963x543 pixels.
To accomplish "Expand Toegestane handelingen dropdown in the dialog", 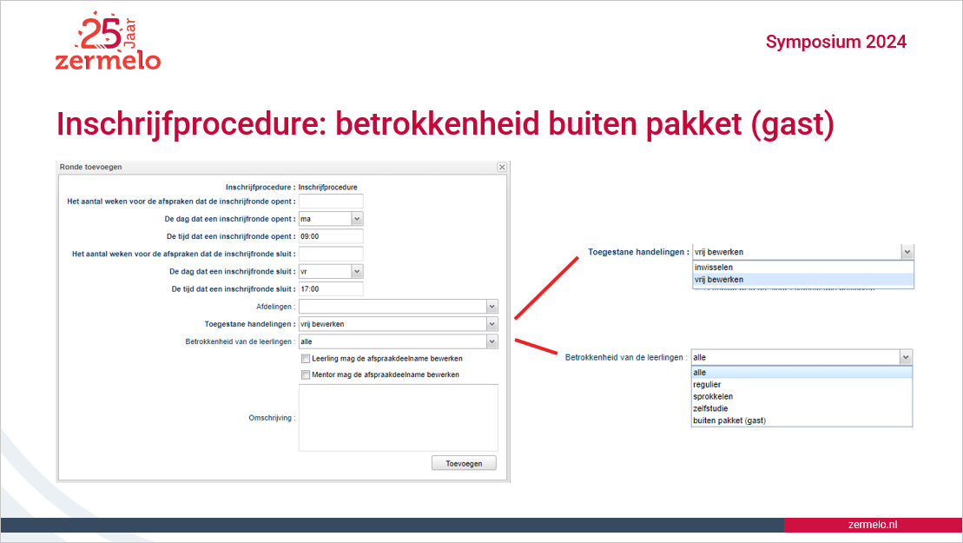I will point(492,324).
